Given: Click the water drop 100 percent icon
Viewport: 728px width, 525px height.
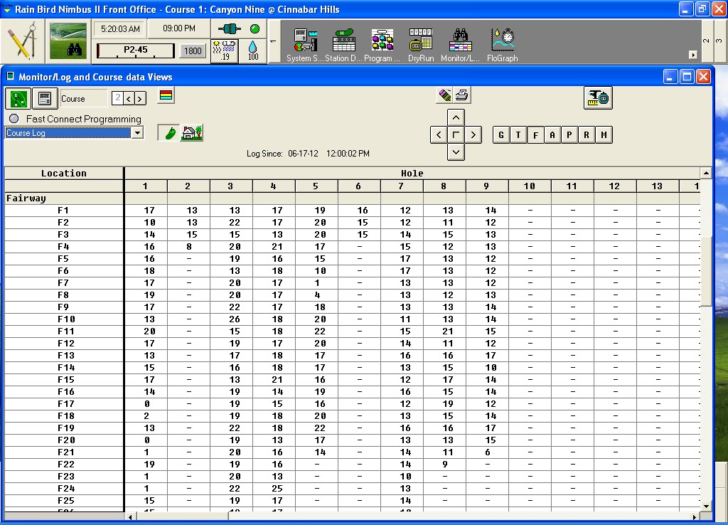Looking at the screenshot, I should point(253,51).
